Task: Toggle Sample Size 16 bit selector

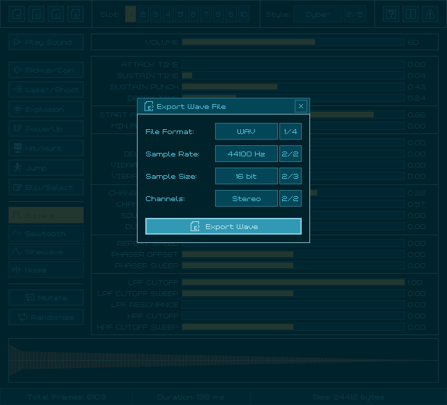Action: pos(247,176)
